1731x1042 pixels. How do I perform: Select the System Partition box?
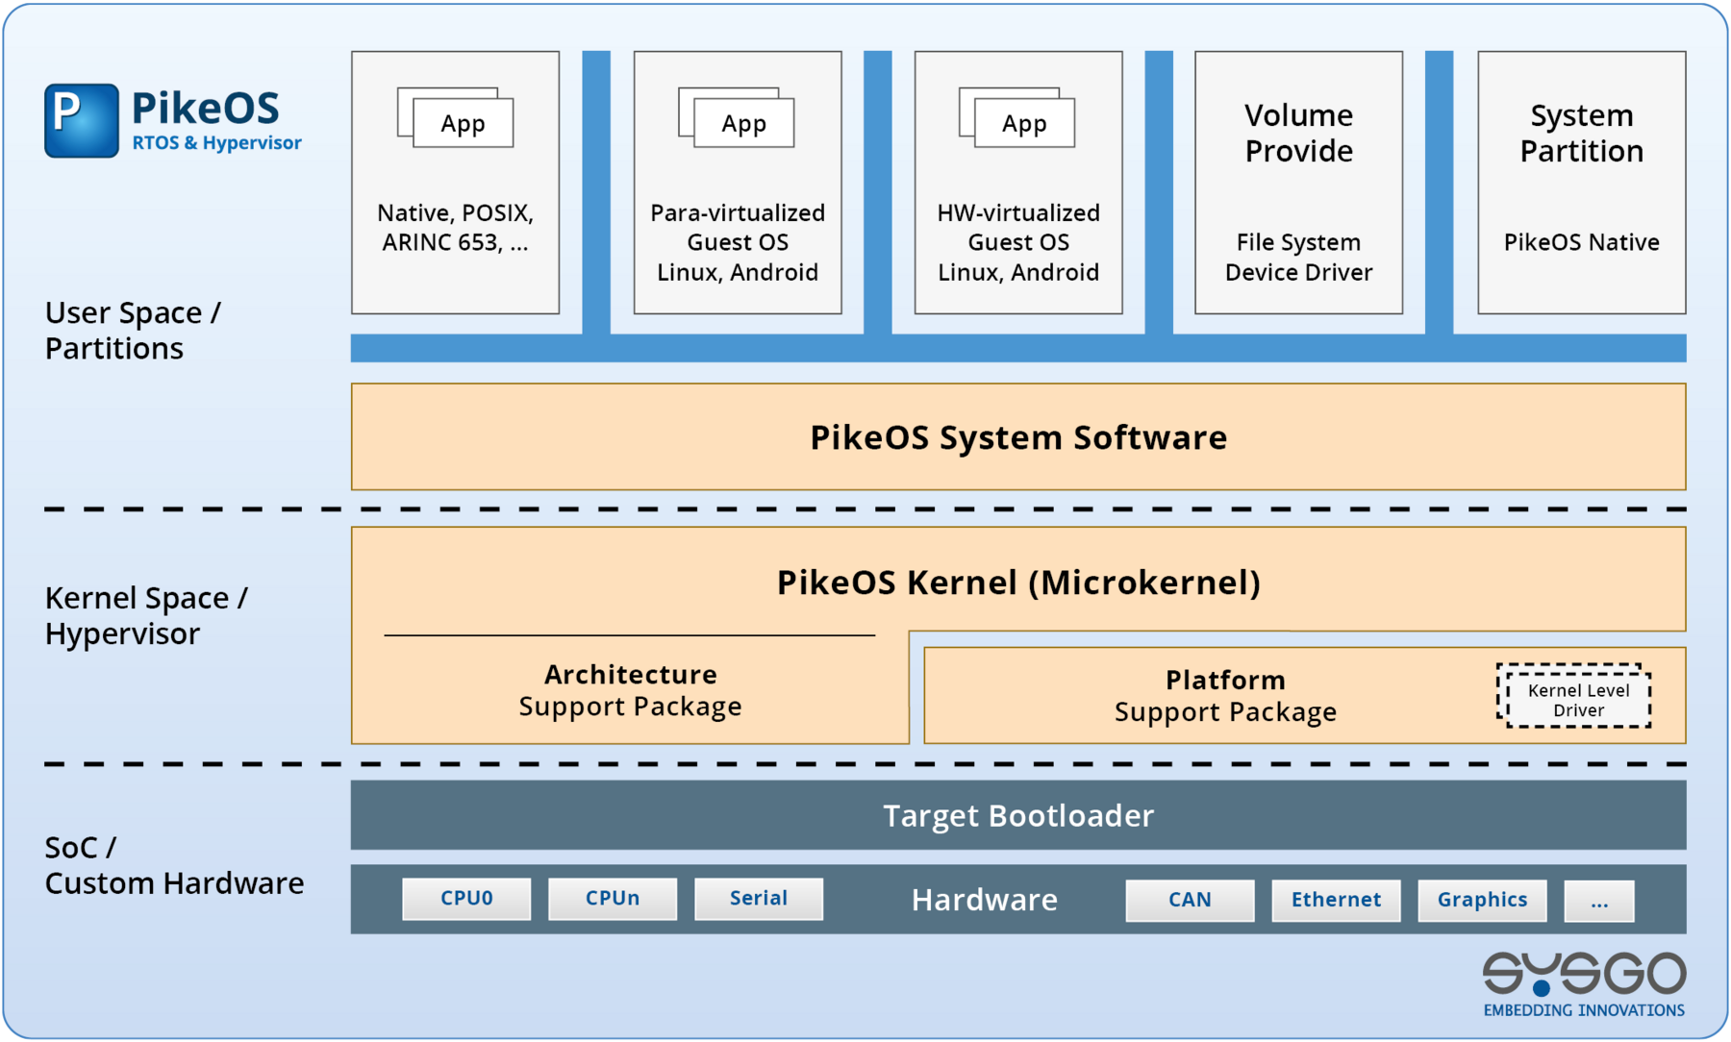point(1581,183)
